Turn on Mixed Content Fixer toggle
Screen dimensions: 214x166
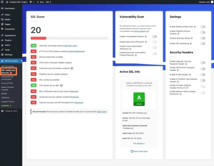203,27
